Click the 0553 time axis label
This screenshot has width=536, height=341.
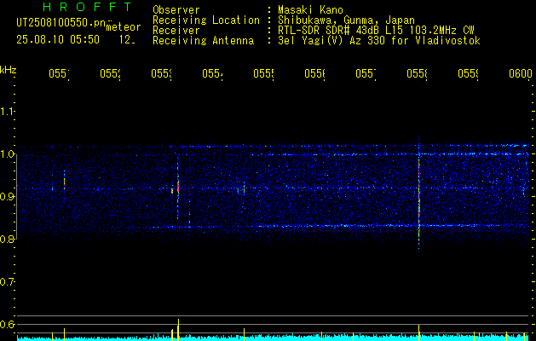(161, 74)
